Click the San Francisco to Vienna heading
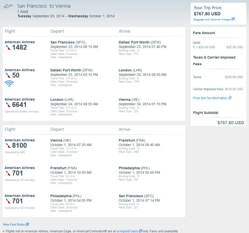 tap(44, 6)
